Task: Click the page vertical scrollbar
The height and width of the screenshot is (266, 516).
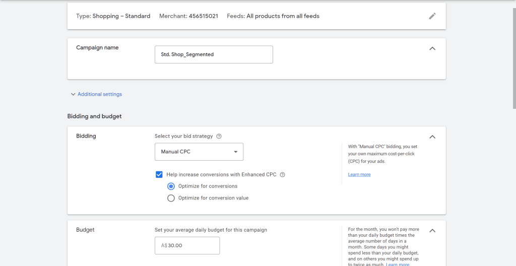Action: coord(513,55)
